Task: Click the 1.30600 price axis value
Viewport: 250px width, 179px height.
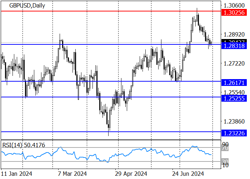Action: [234, 6]
